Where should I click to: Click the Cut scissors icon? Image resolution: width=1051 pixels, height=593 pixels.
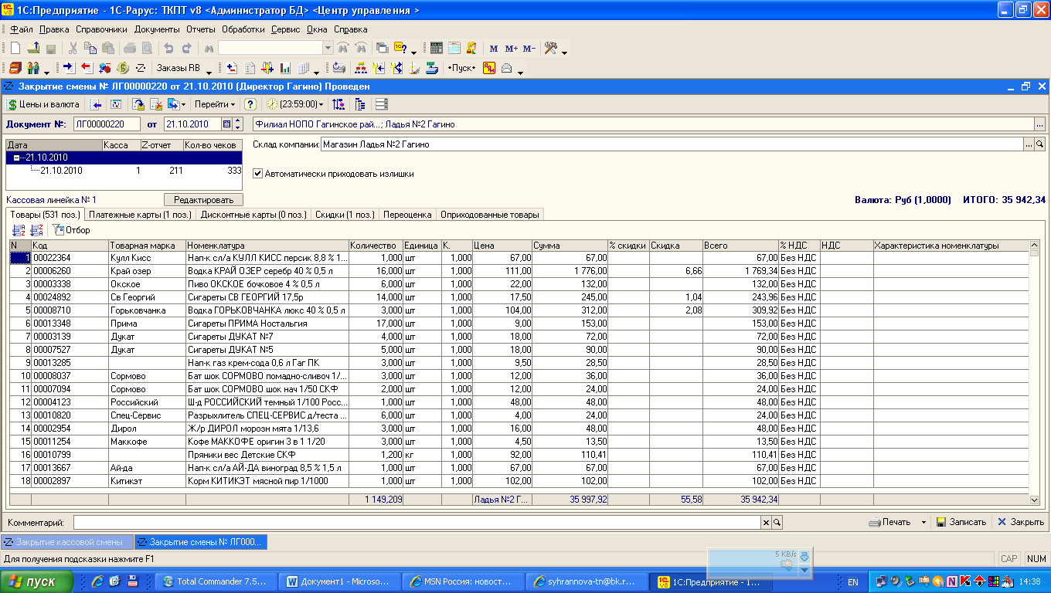point(73,48)
